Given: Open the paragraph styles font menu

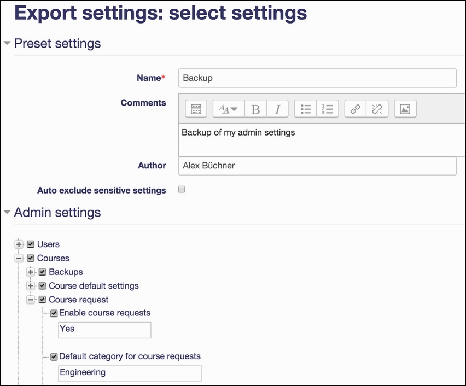Looking at the screenshot, I should [229, 109].
